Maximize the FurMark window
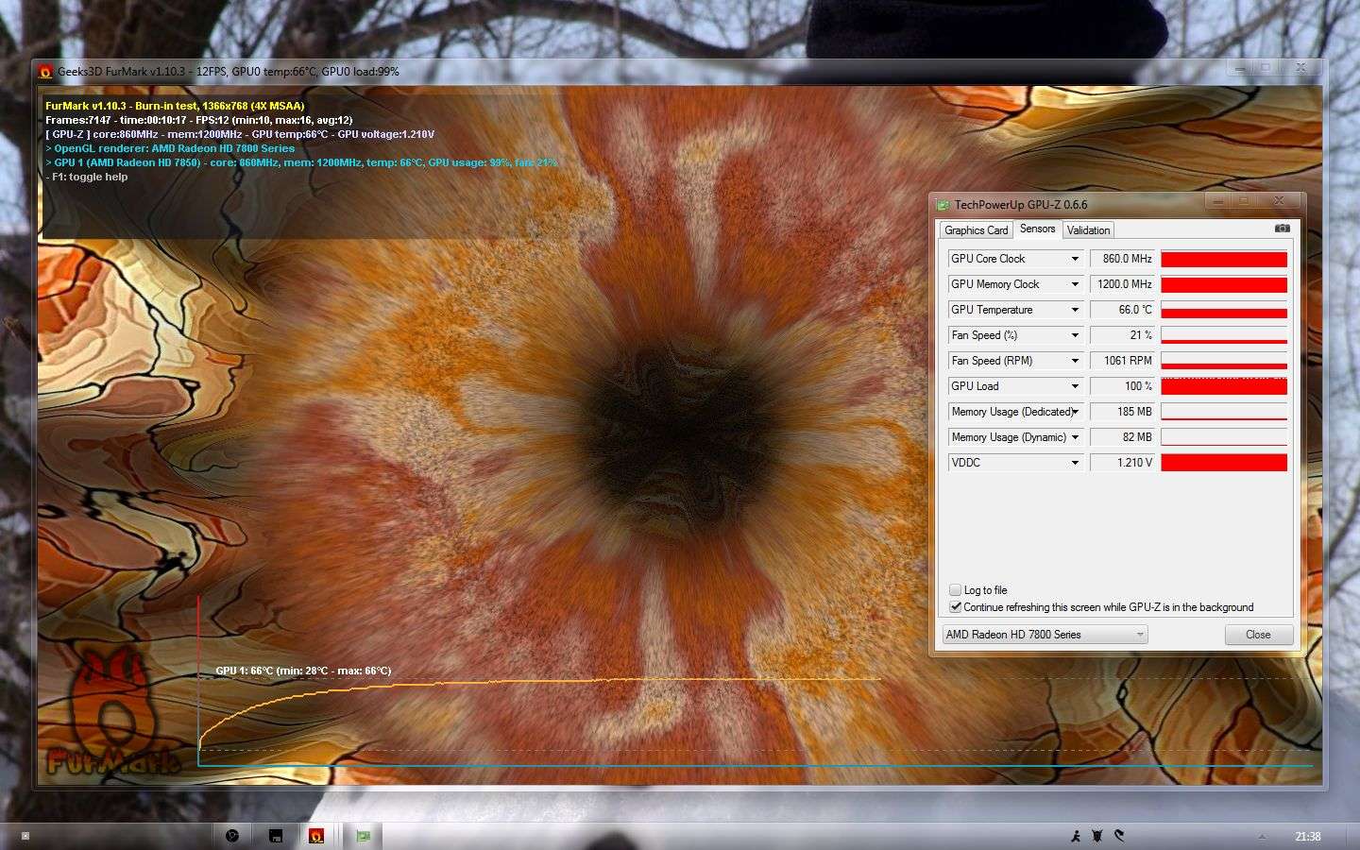 pyautogui.click(x=1266, y=68)
